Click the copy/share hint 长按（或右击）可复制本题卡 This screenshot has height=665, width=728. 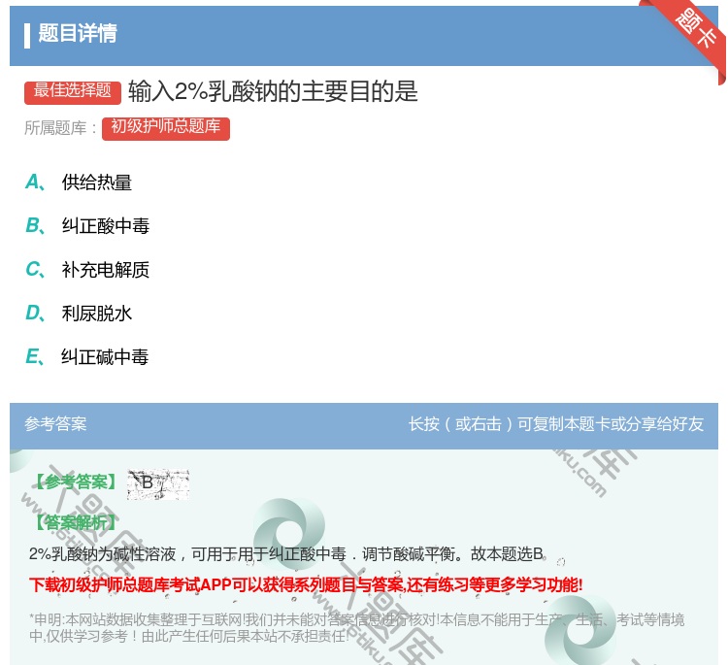pyautogui.click(x=556, y=423)
